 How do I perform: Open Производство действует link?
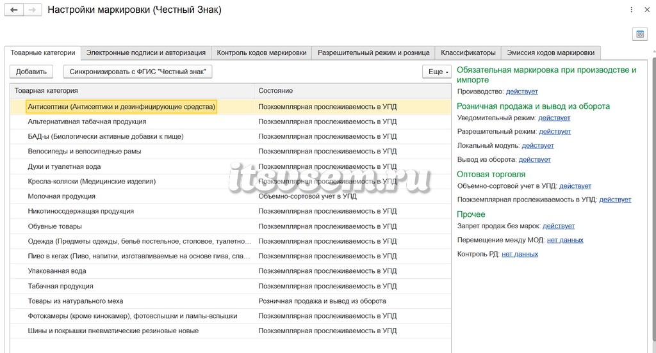pyautogui.click(x=521, y=91)
